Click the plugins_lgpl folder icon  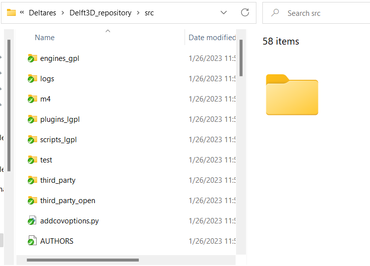tap(32, 119)
